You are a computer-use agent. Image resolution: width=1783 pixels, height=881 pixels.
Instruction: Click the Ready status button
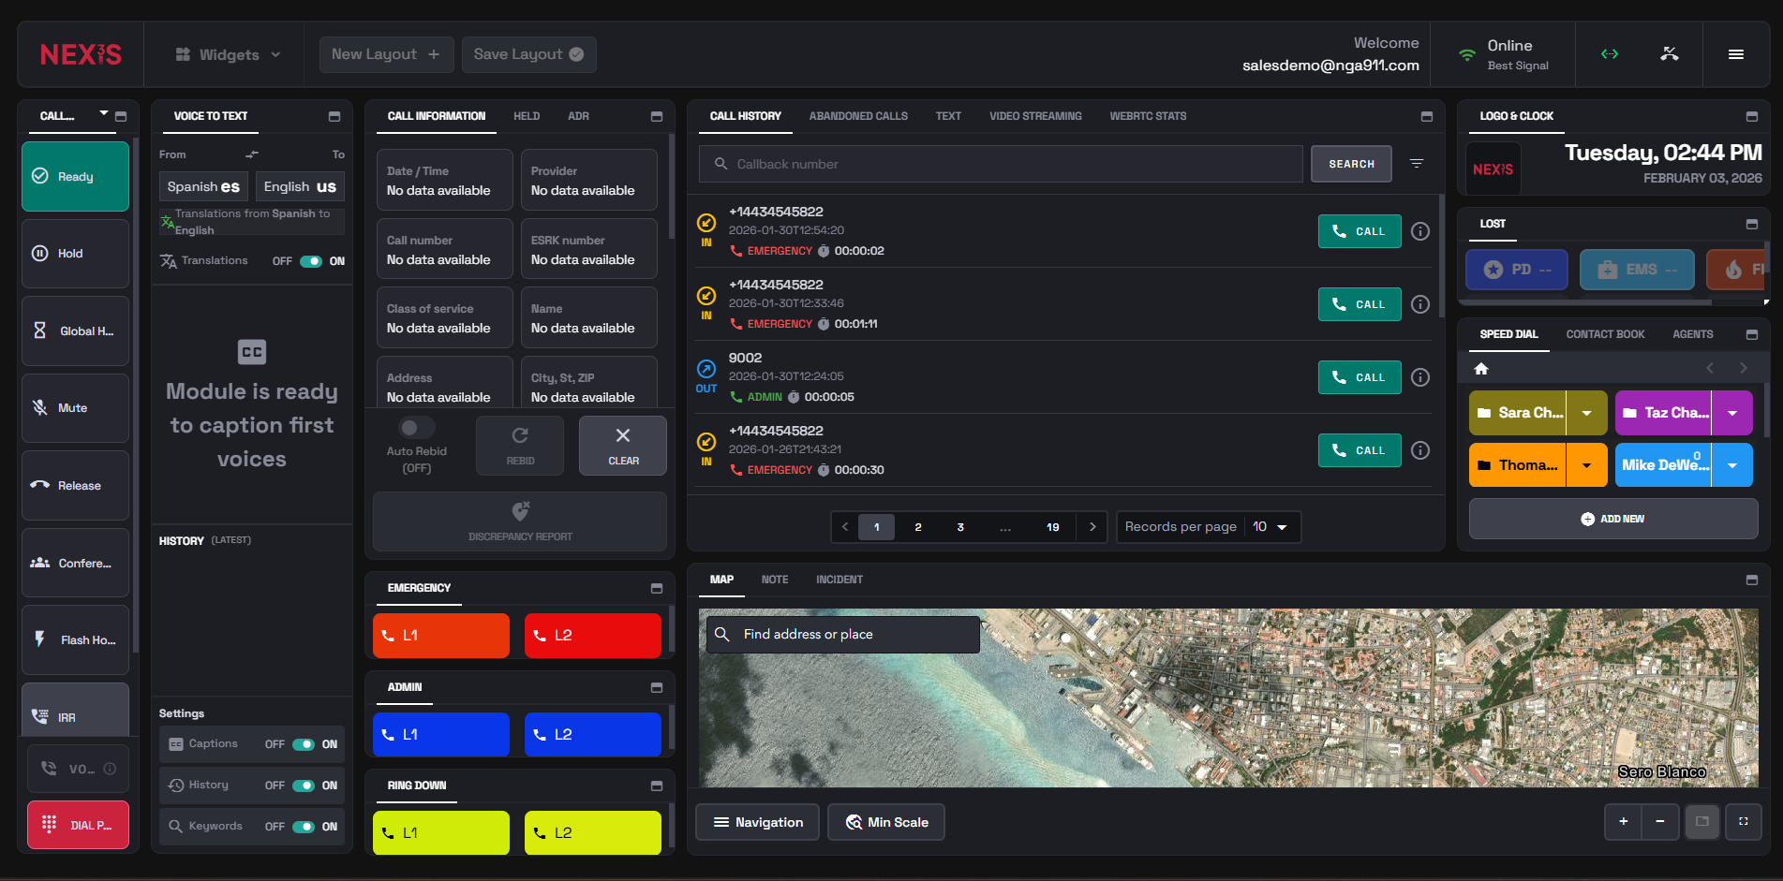tap(75, 176)
